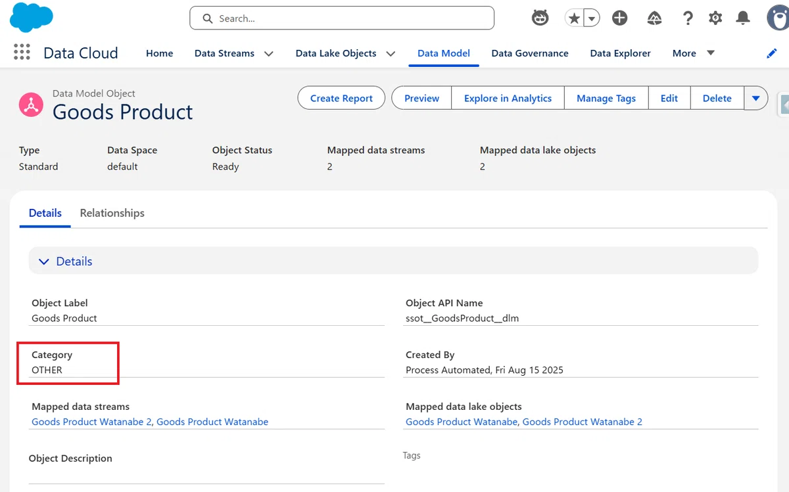This screenshot has width=789, height=492.
Task: Open the Data Streams tab
Action: 224,53
